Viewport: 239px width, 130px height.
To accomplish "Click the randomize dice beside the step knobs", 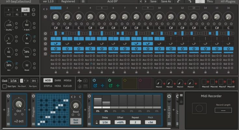I will pos(46,17).
